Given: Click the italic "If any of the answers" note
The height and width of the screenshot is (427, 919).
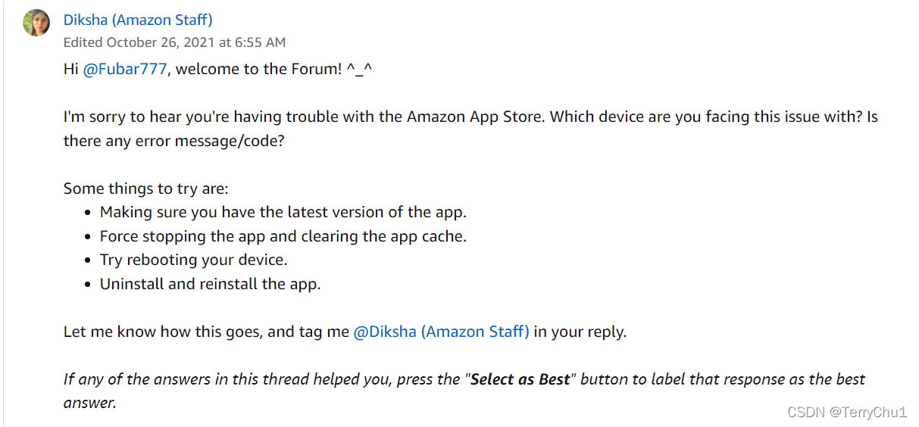Looking at the screenshot, I should tap(464, 391).
